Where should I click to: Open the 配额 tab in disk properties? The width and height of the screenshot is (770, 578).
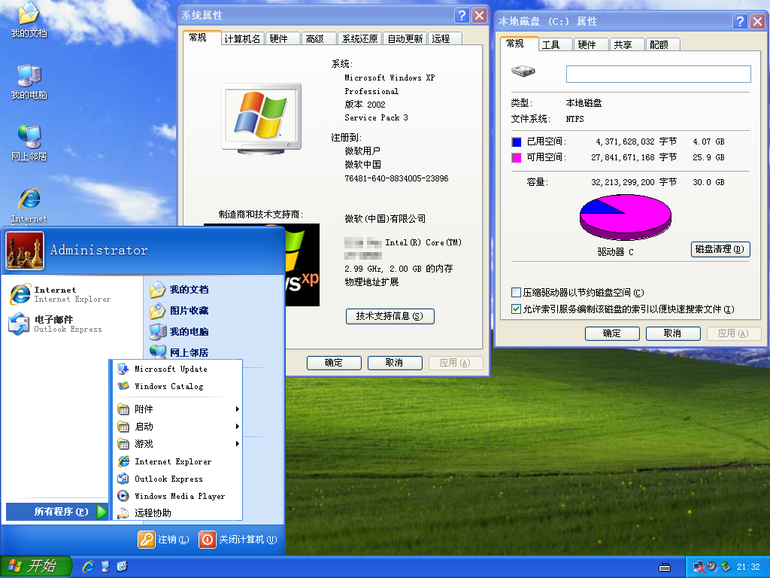point(663,44)
